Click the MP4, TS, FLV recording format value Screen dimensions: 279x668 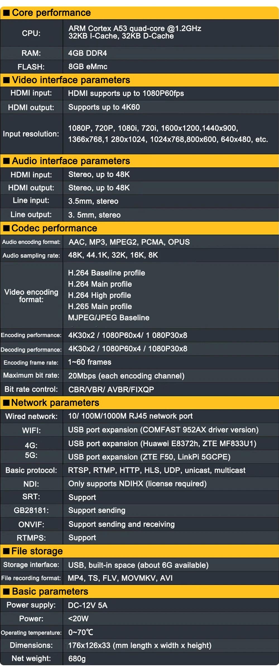pyautogui.click(x=120, y=578)
